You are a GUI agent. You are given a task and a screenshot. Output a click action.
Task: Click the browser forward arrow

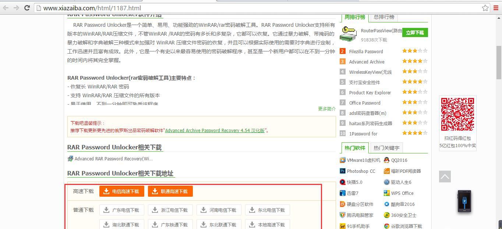tap(16, 8)
